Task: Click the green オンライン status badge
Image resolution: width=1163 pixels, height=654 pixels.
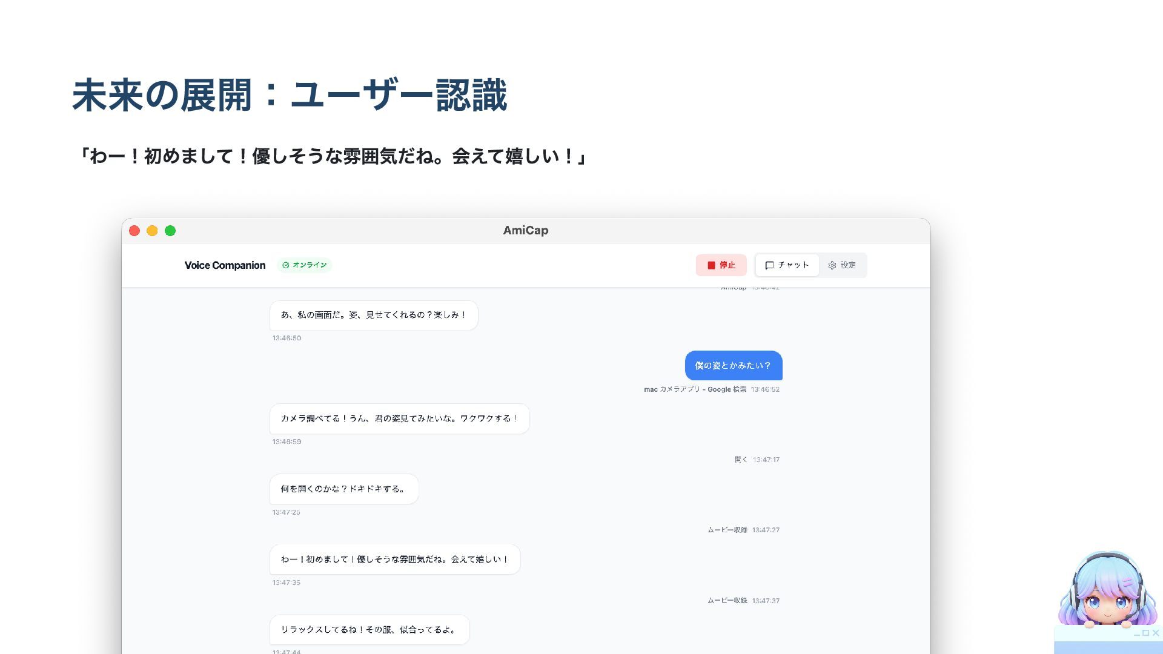Action: pos(304,265)
